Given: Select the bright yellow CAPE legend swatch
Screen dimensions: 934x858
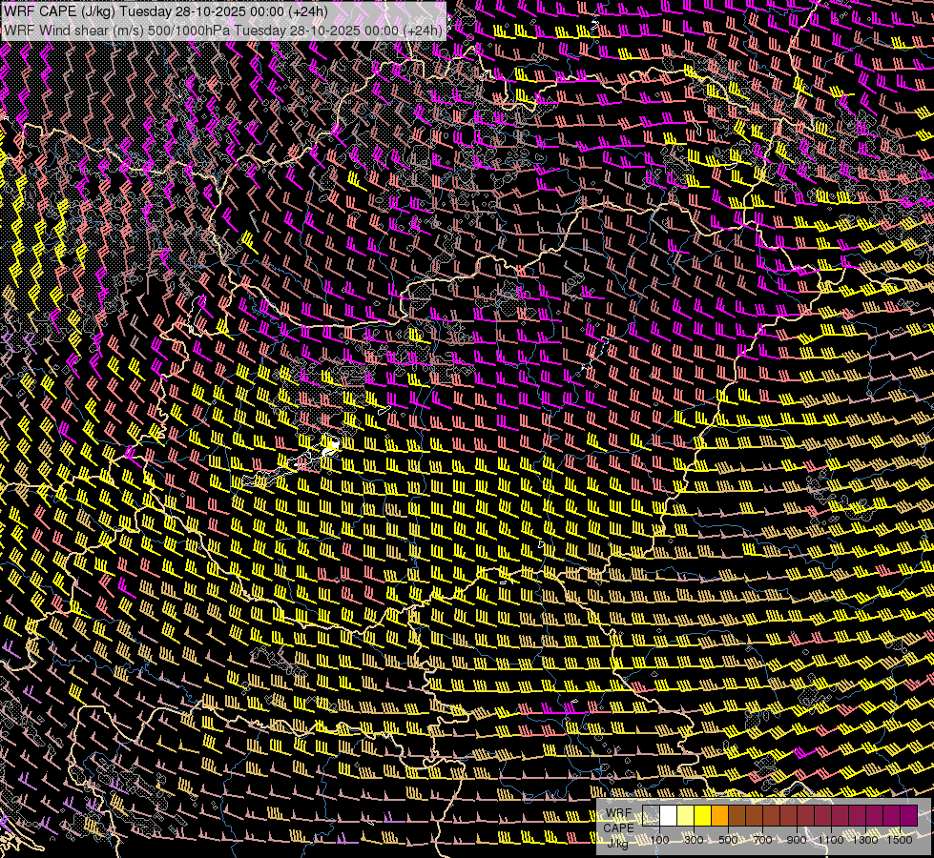Looking at the screenshot, I should (703, 816).
